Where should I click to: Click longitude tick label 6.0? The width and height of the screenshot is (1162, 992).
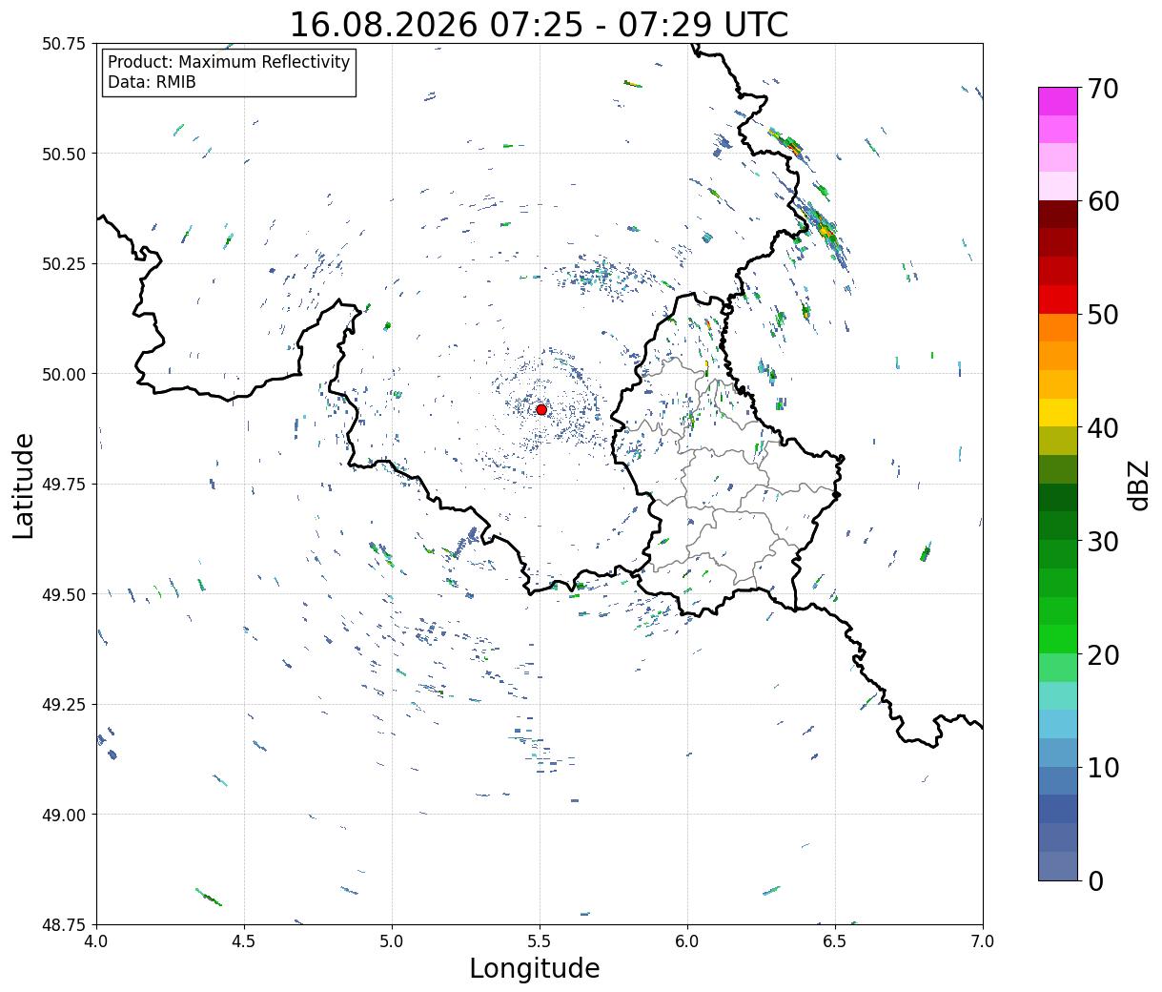point(687,941)
